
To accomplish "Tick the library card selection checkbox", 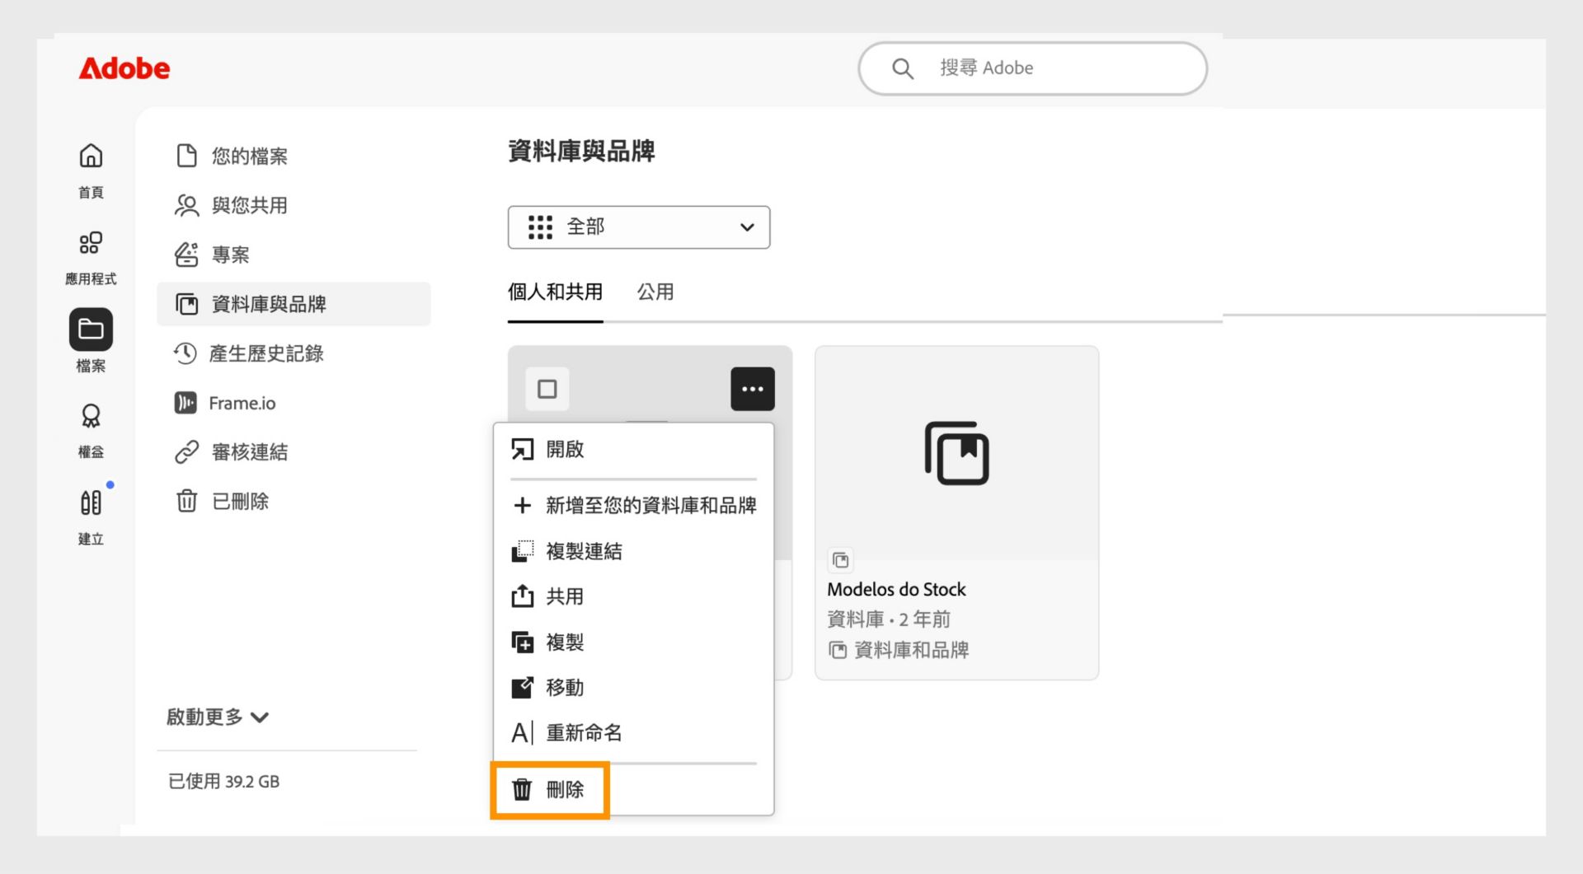I will pyautogui.click(x=547, y=389).
